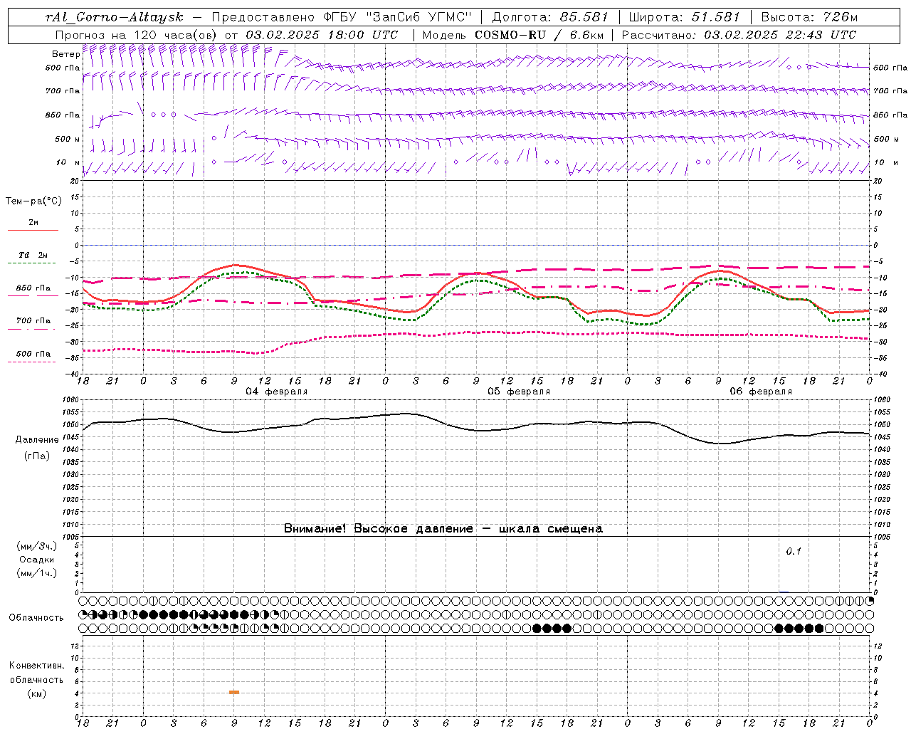Click the precipitation value 0.1

pos(794,551)
